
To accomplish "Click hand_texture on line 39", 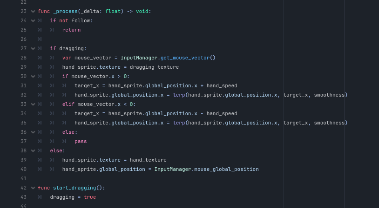I will (x=148, y=160).
